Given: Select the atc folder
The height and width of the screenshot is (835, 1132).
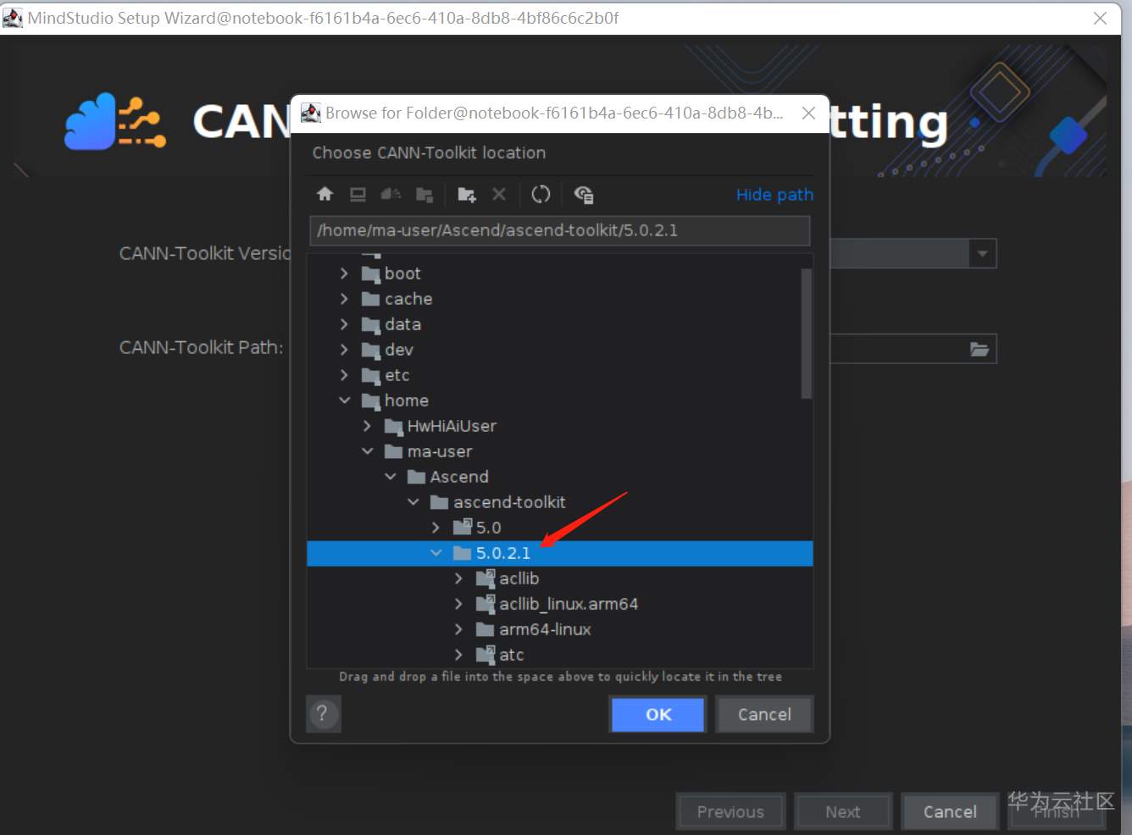Looking at the screenshot, I should pyautogui.click(x=560, y=655).
